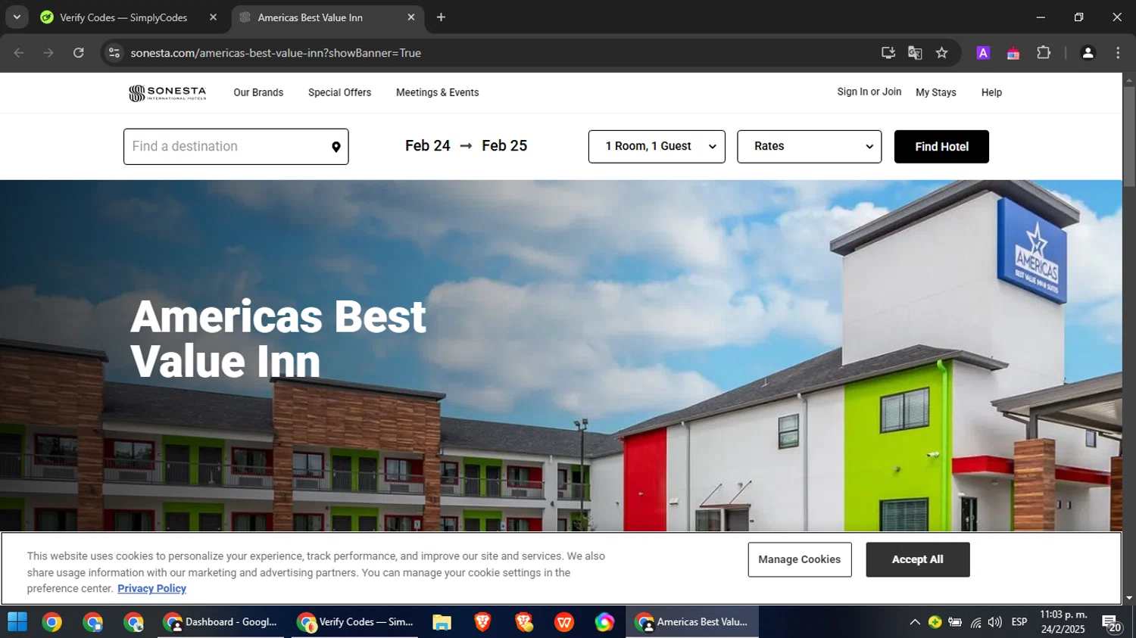Screen dimensions: 1136x638
Task: Click the network Wi-Fi tray icon
Action: tap(975, 622)
